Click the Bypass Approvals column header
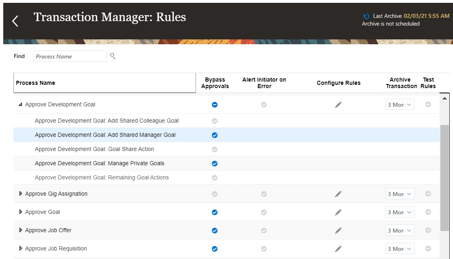Screen dimensions: 453x259 coord(215,83)
